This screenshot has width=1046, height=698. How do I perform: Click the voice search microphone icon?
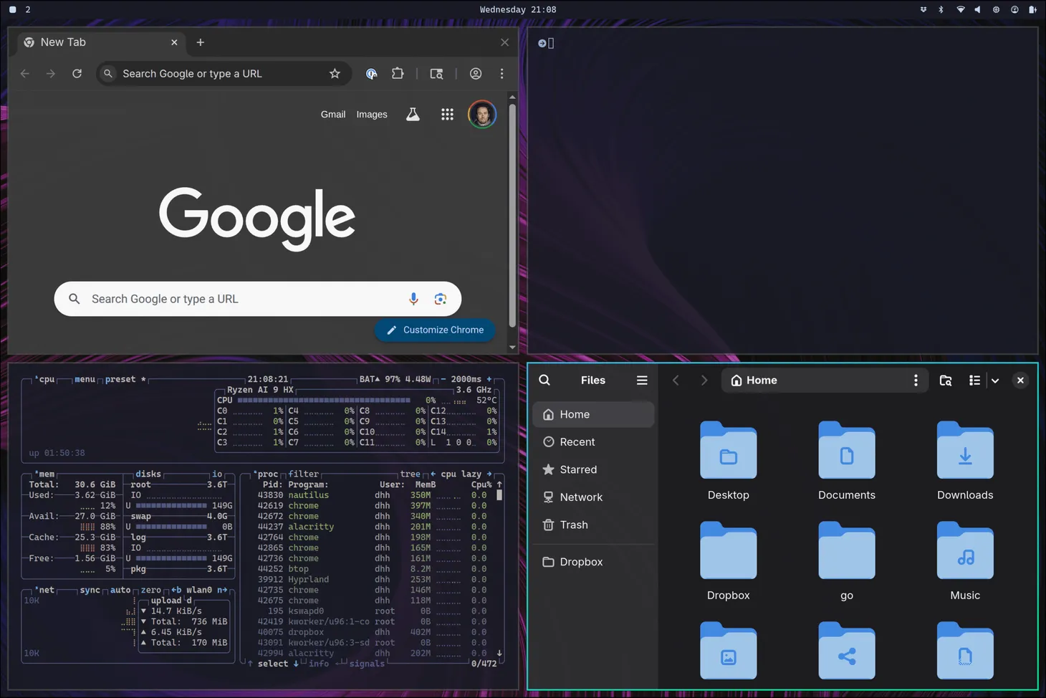(413, 299)
